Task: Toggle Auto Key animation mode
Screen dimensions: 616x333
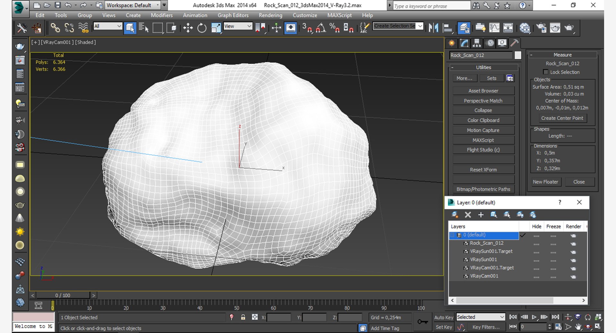Action: pos(444,317)
